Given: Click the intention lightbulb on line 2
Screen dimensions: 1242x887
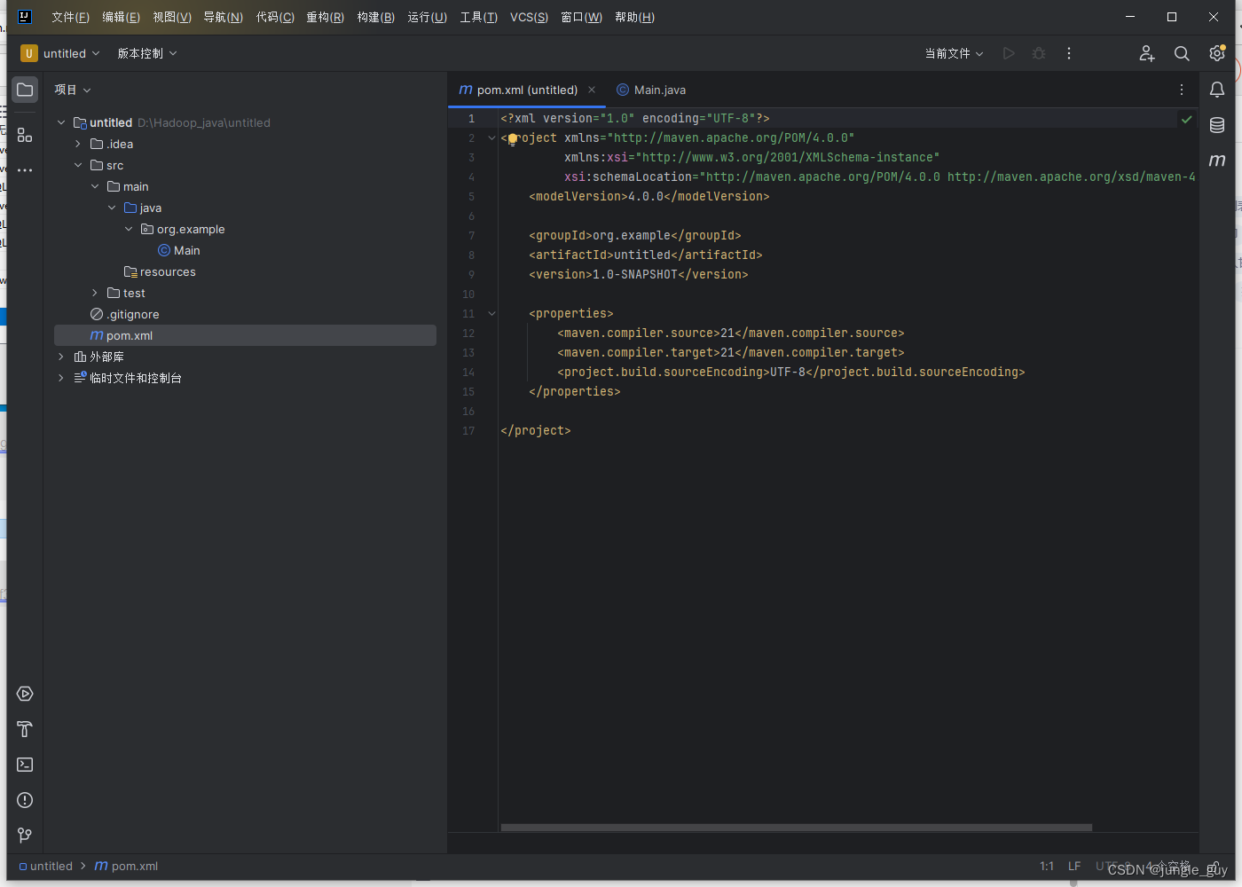Looking at the screenshot, I should tap(512, 139).
